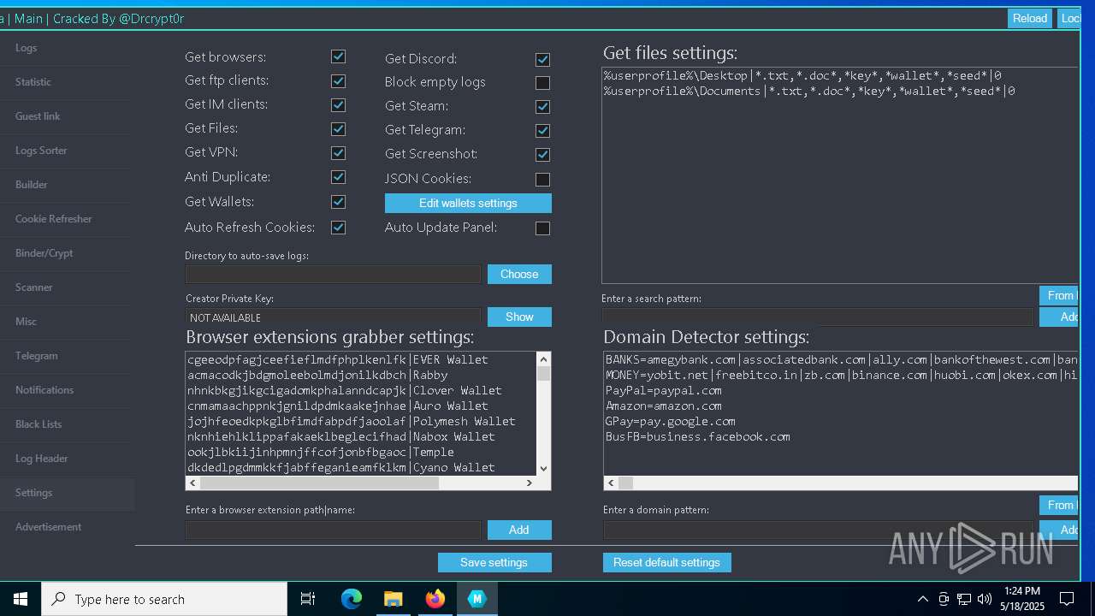This screenshot has height=616, width=1095.
Task: Open the Logs sidebar tab
Action: point(67,48)
